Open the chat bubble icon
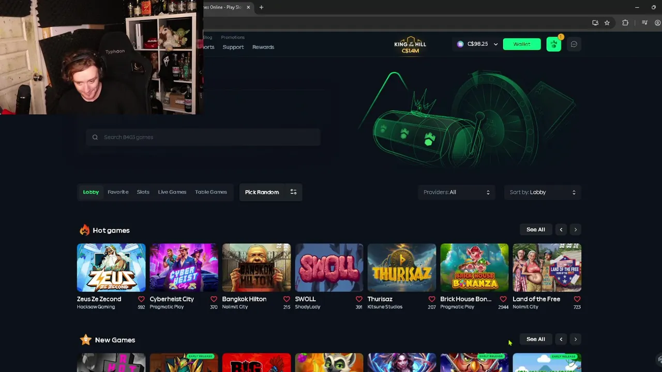 (574, 44)
